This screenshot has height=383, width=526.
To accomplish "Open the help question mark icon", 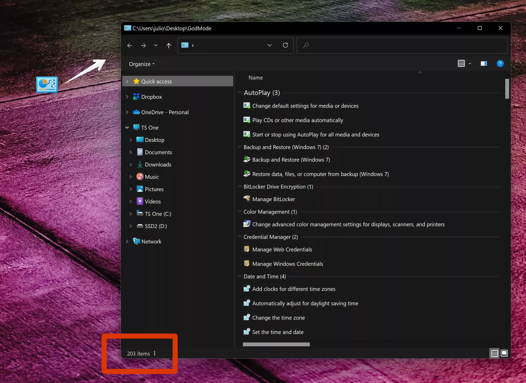I will point(500,64).
